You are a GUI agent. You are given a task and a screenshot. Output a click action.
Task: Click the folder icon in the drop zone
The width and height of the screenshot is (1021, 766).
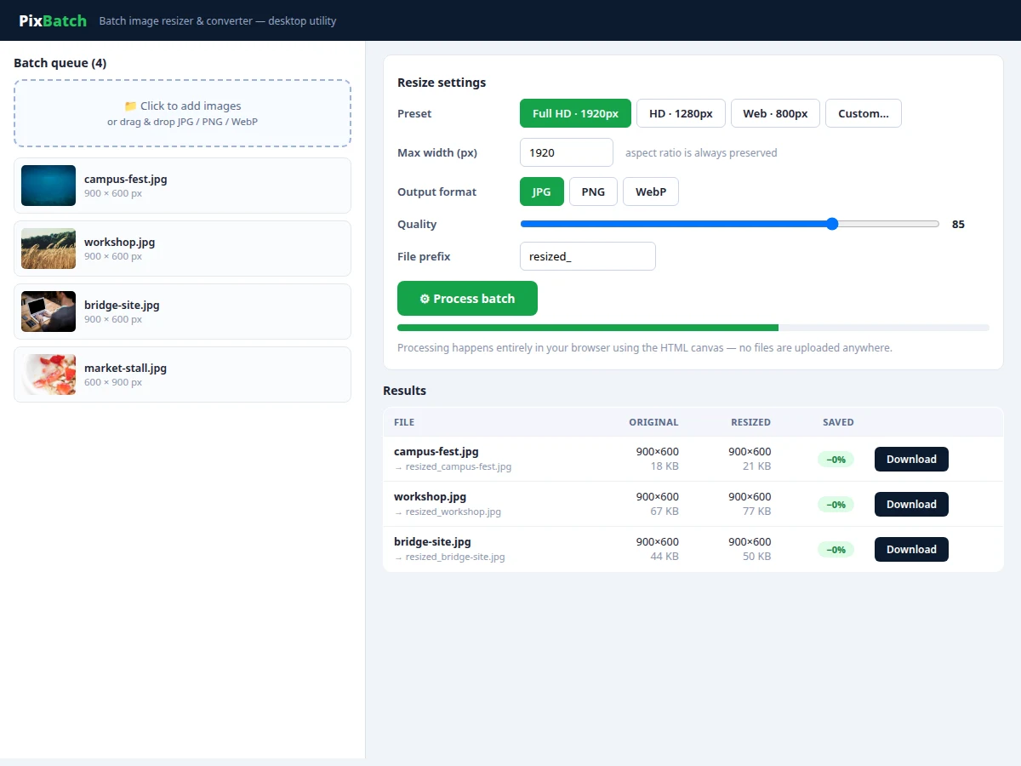[130, 106]
